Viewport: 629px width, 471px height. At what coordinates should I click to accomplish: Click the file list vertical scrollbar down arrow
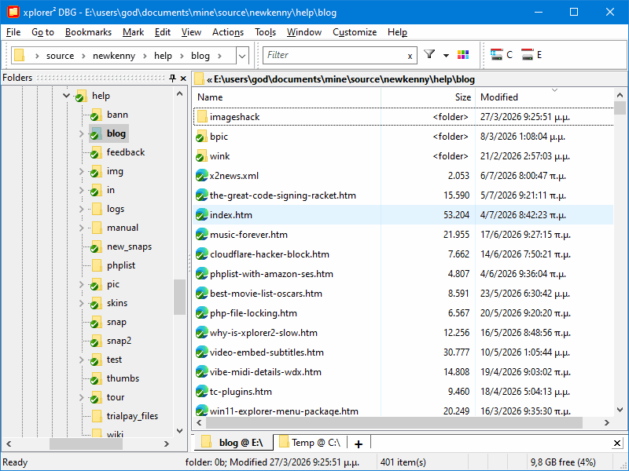(620, 410)
